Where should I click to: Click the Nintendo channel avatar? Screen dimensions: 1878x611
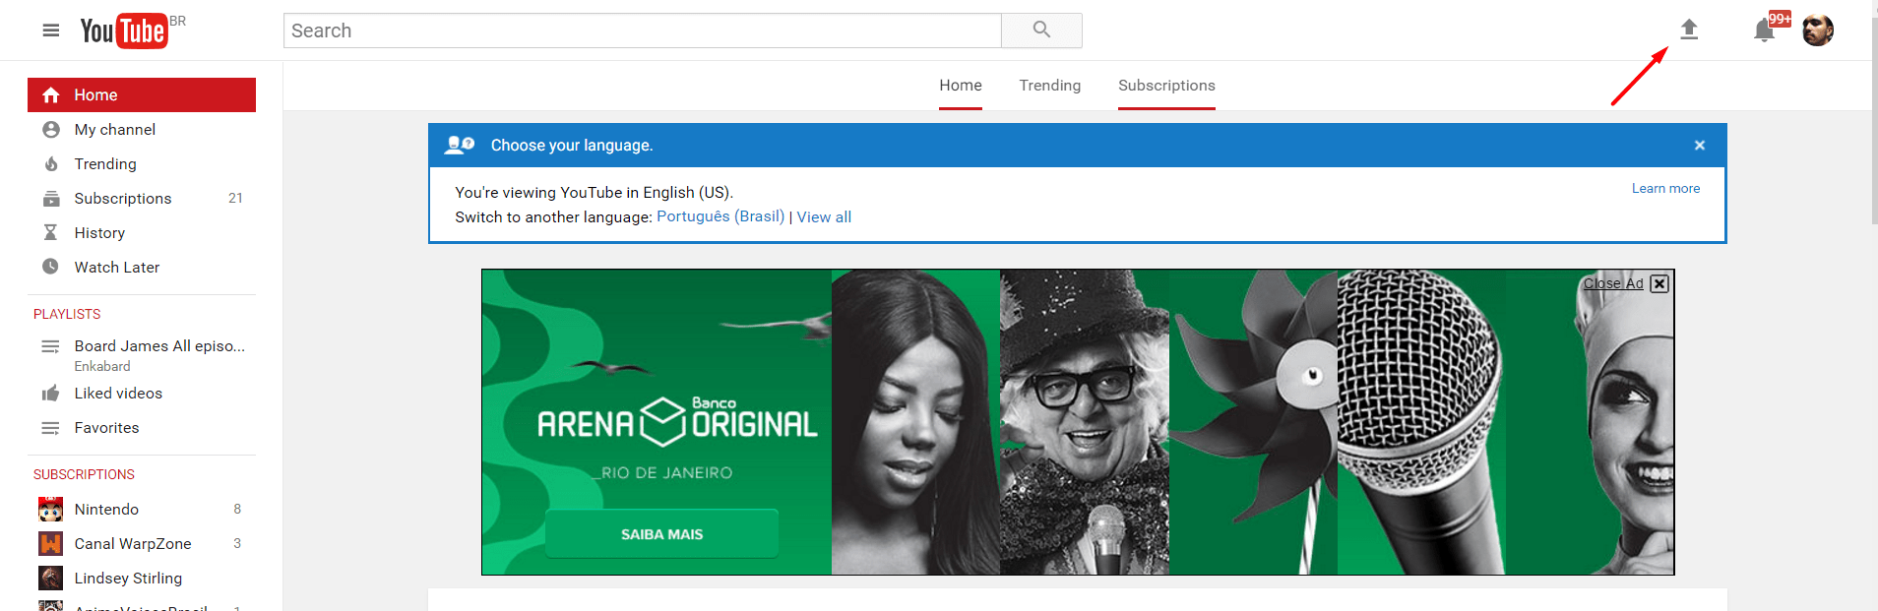[x=50, y=510]
